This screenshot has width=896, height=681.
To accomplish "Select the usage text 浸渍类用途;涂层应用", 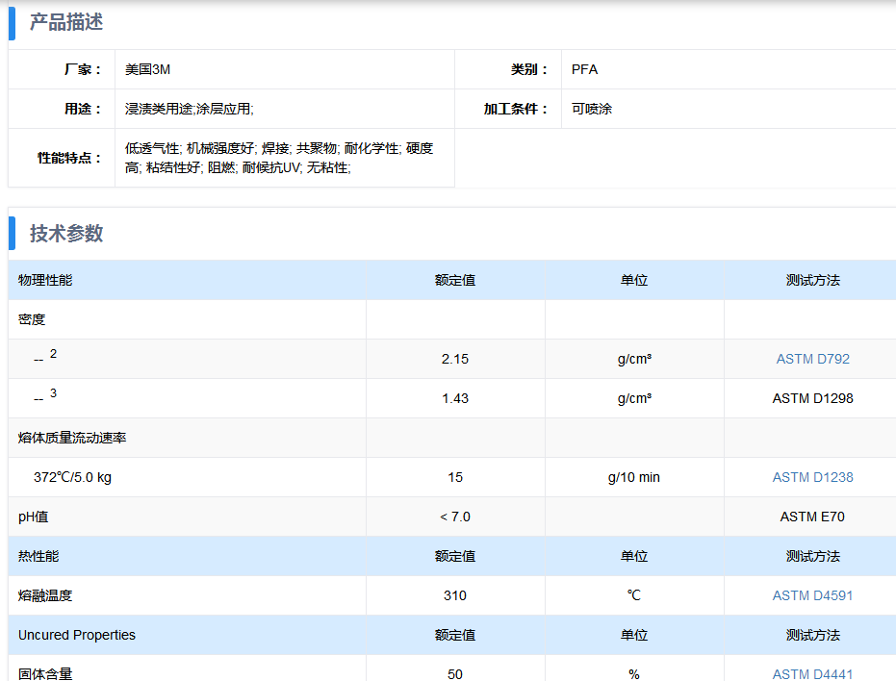I will tap(189, 109).
